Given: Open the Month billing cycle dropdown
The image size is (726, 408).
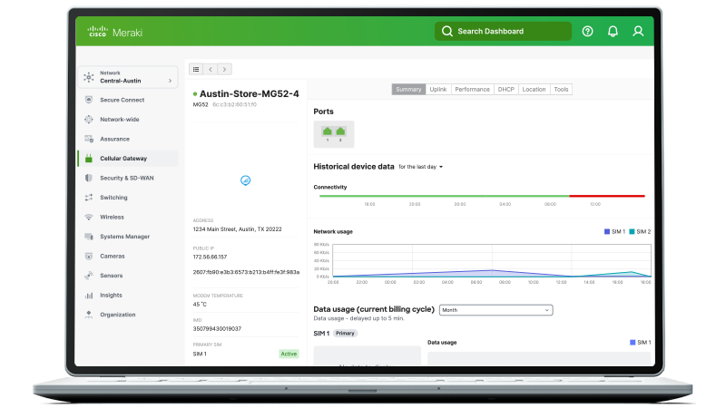Looking at the screenshot, I should [x=495, y=310].
